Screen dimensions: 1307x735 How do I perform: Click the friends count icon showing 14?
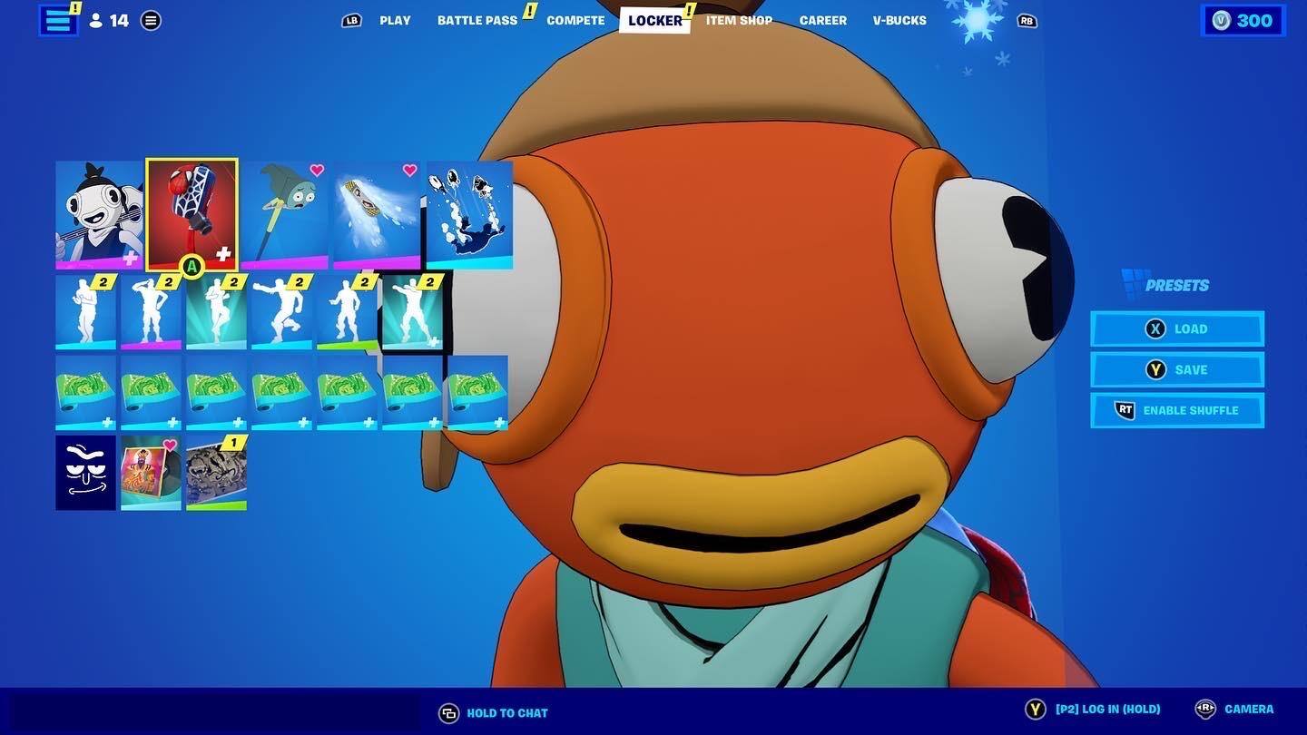coord(108,20)
